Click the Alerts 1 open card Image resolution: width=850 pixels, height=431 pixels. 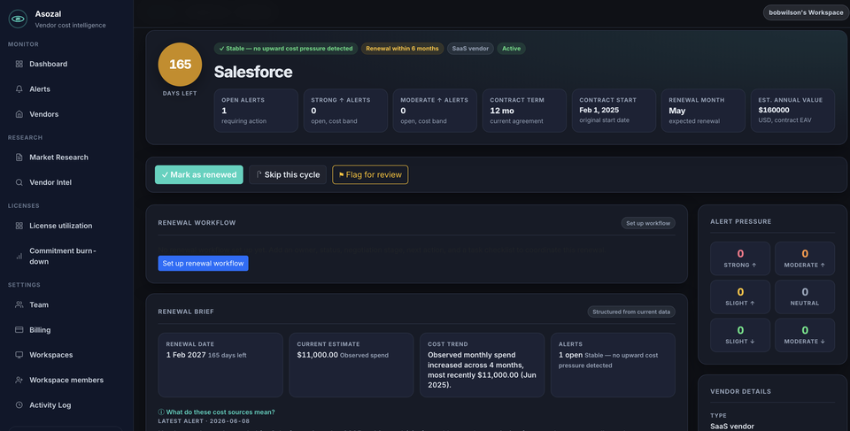613,365
